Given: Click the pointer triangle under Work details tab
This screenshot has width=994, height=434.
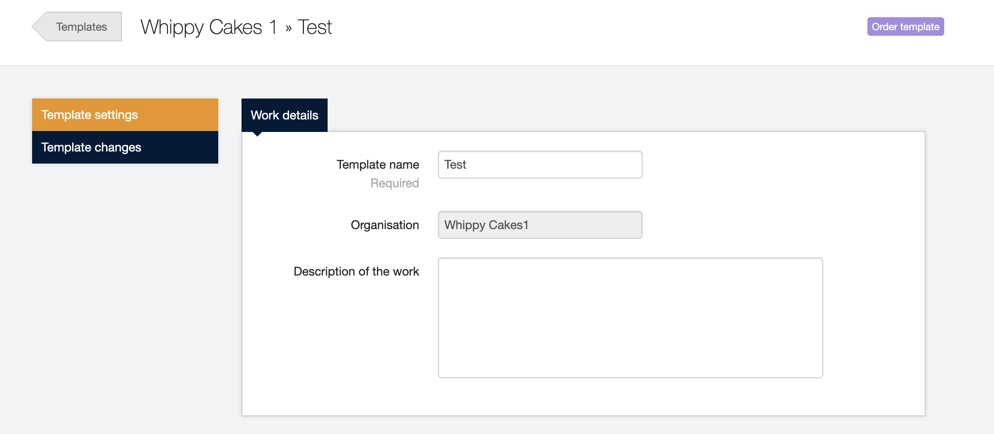Looking at the screenshot, I should [x=257, y=134].
